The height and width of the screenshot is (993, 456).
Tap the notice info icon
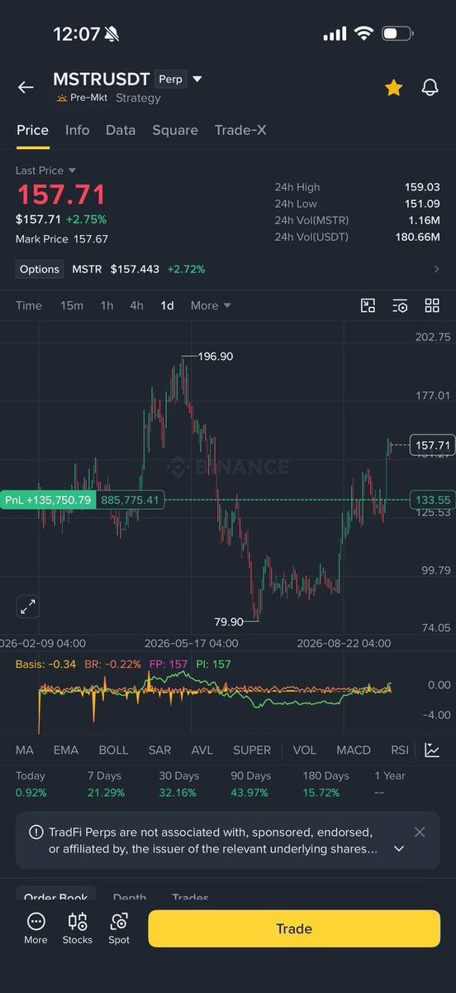click(x=36, y=832)
